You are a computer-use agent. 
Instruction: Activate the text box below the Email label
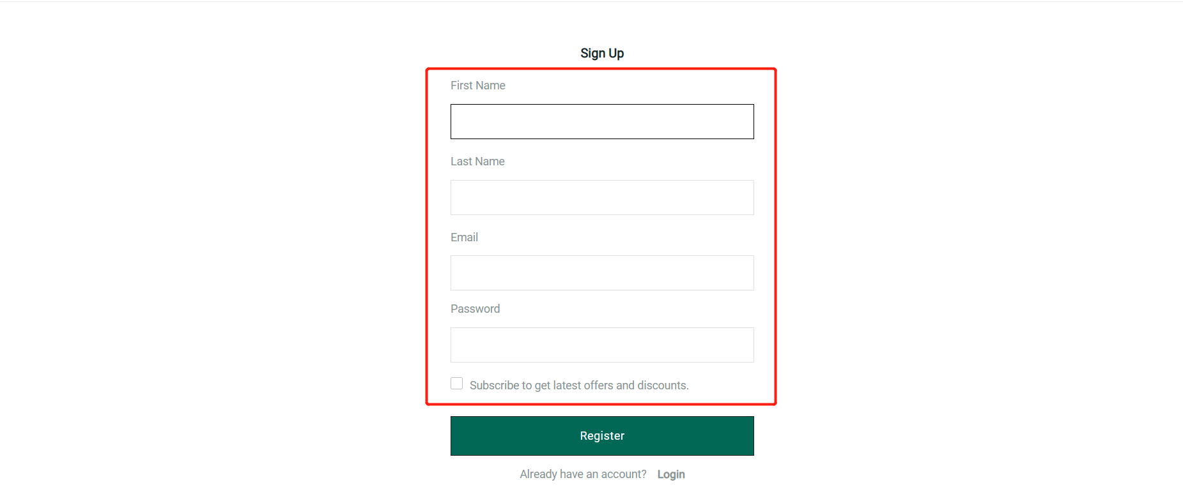(602, 273)
